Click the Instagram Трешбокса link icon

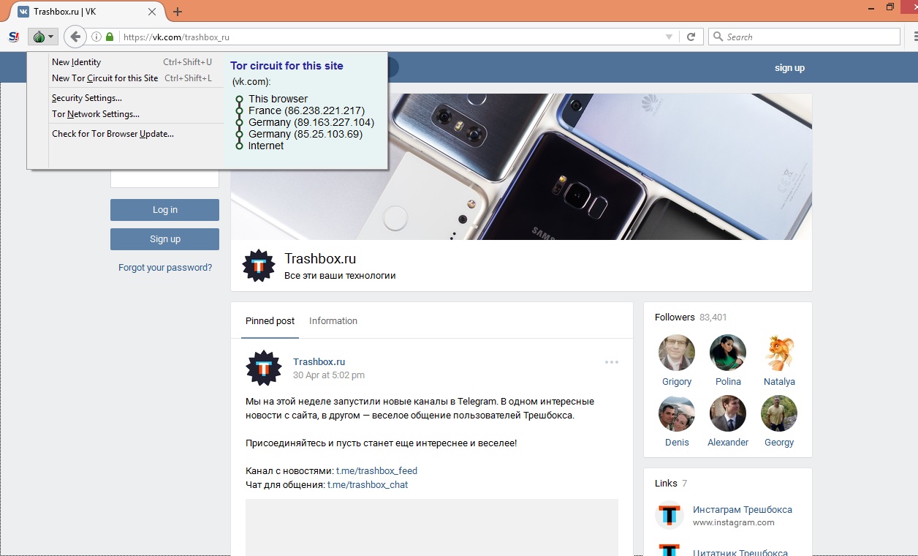669,515
